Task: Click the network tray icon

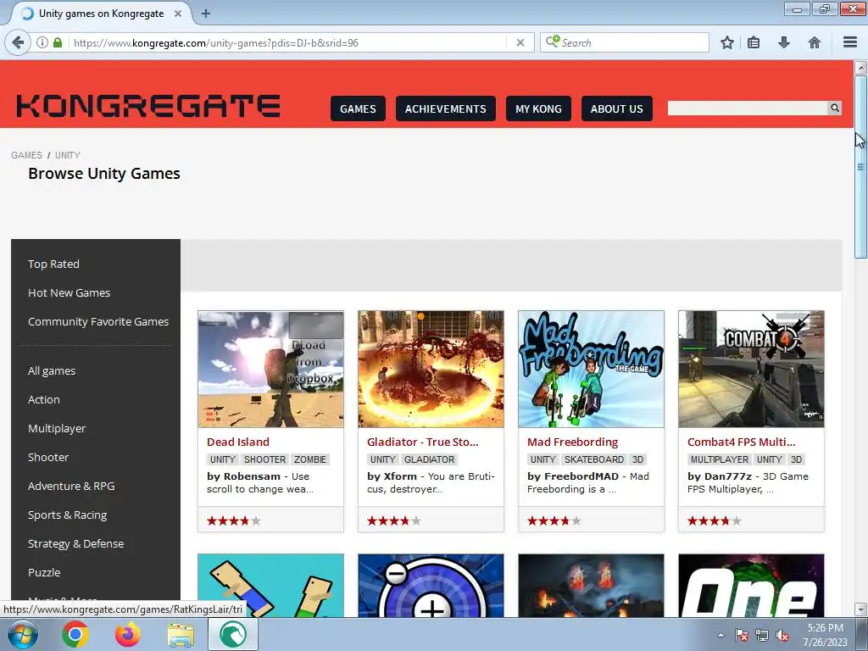Action: pos(762,635)
